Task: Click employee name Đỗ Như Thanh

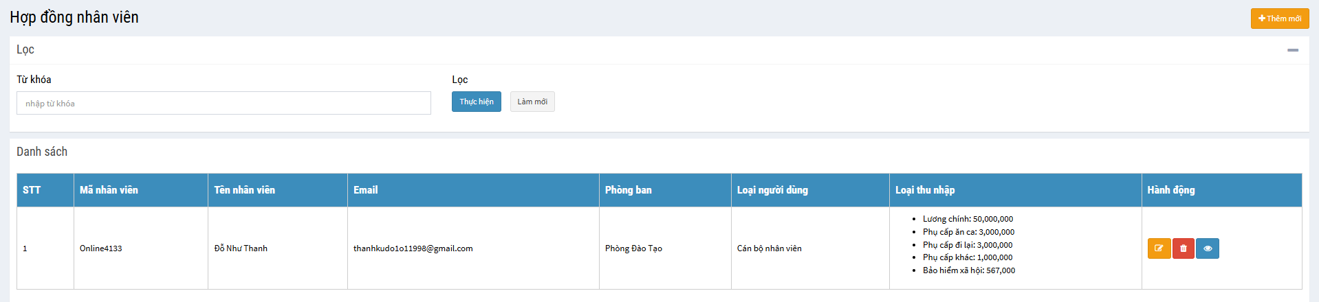Action: [x=241, y=248]
